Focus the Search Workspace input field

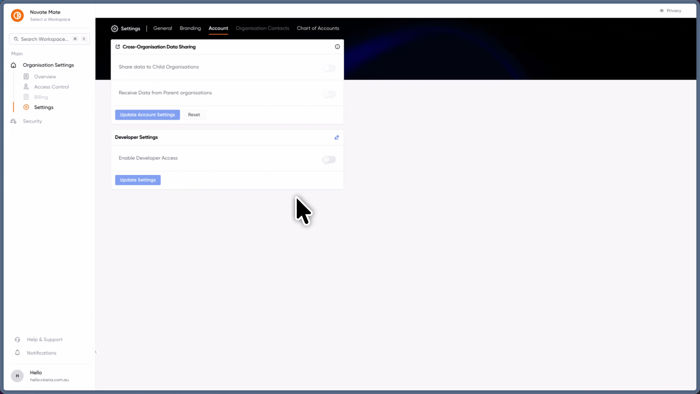50,39
